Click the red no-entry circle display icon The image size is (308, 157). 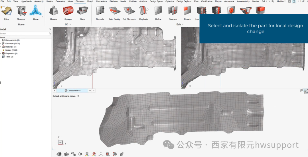click(94, 154)
